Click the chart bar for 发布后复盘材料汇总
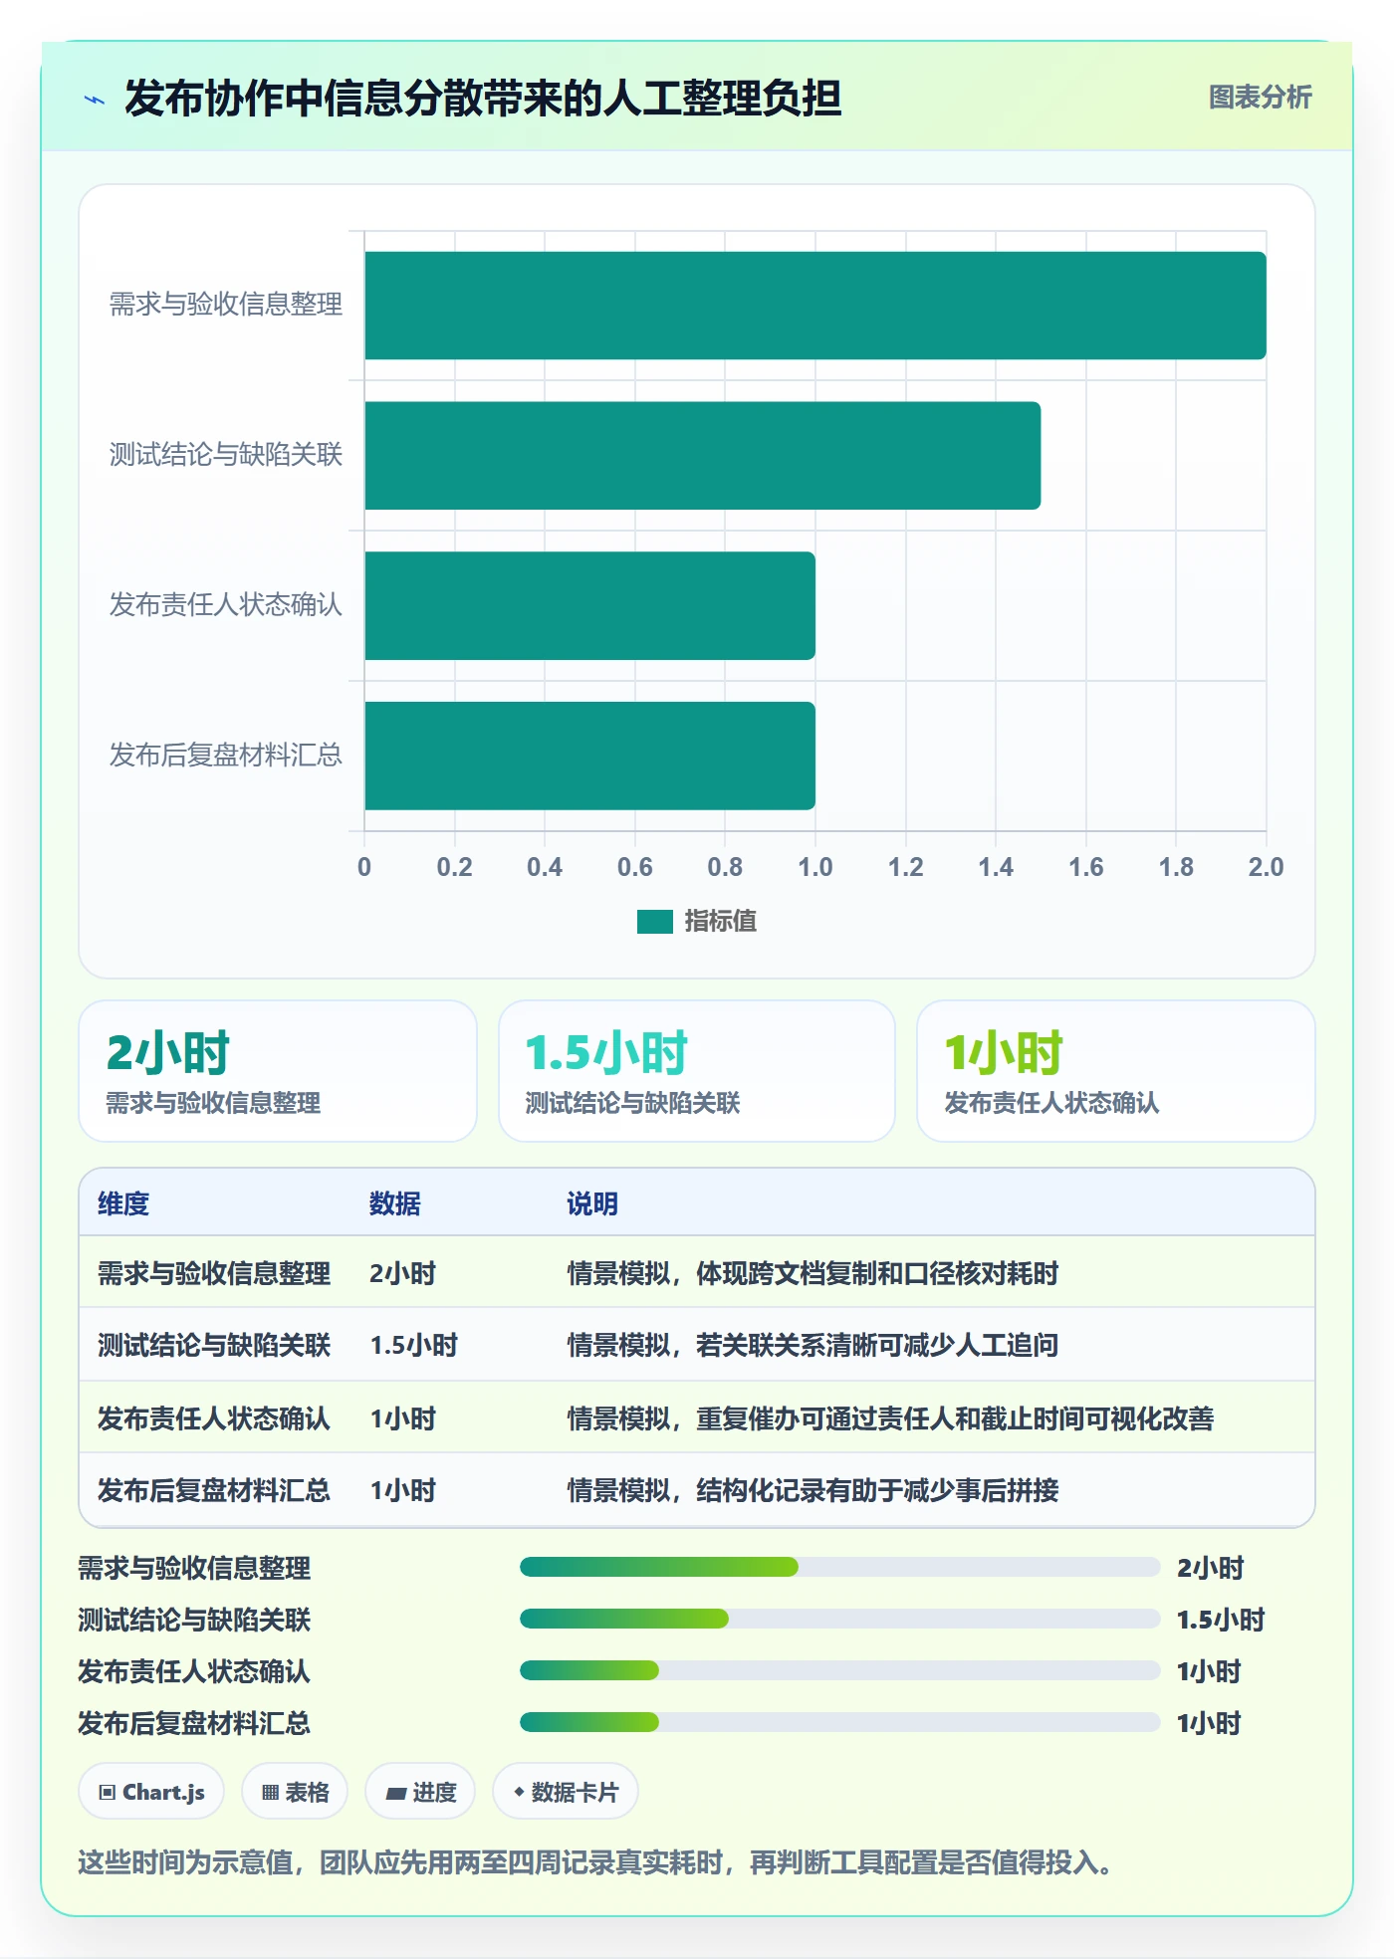The image size is (1394, 1959). click(590, 757)
